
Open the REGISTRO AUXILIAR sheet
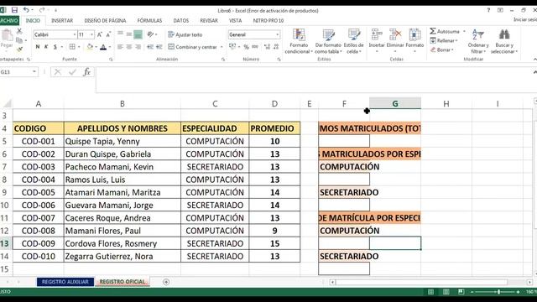65,282
